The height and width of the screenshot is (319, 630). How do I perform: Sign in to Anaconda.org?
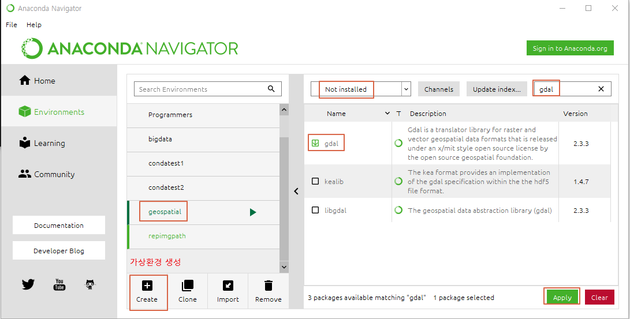(570, 48)
